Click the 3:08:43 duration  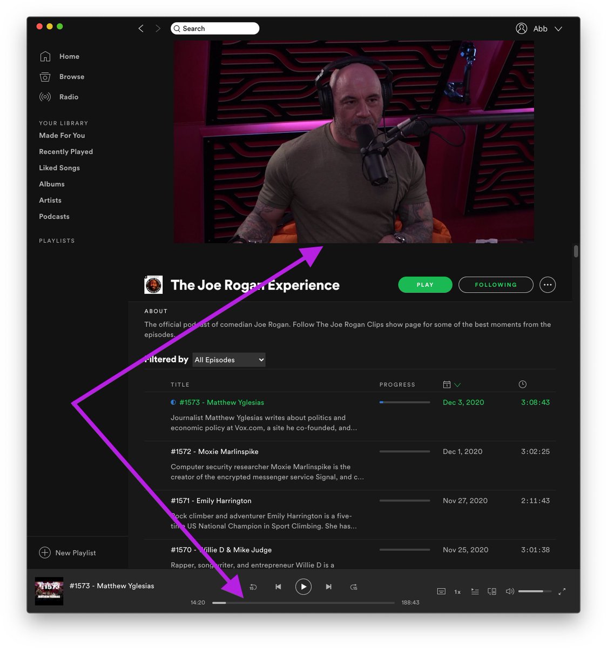[535, 402]
